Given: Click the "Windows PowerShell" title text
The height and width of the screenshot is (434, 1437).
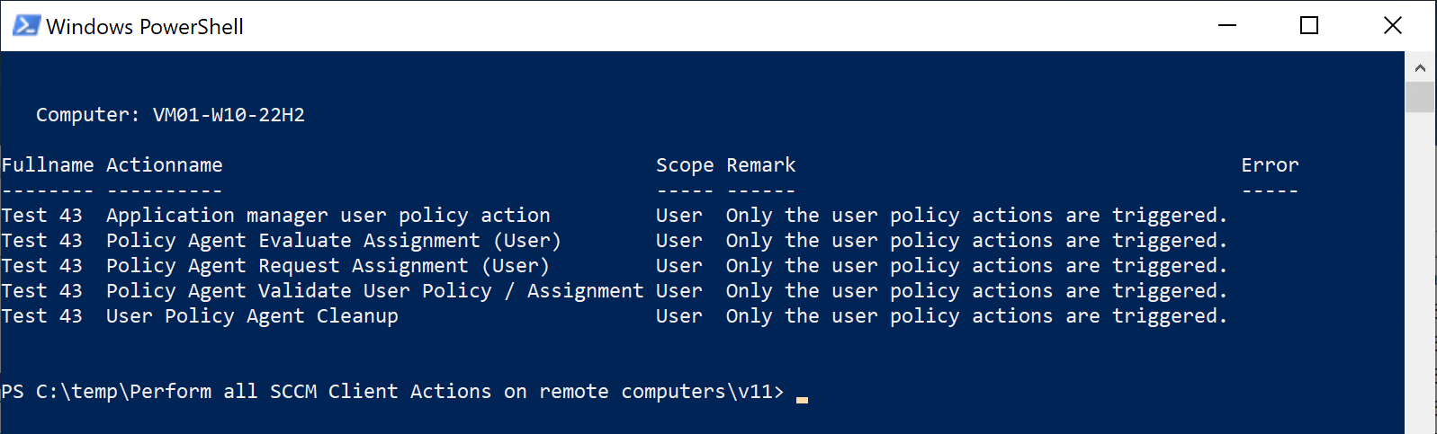Looking at the screenshot, I should pos(145,27).
